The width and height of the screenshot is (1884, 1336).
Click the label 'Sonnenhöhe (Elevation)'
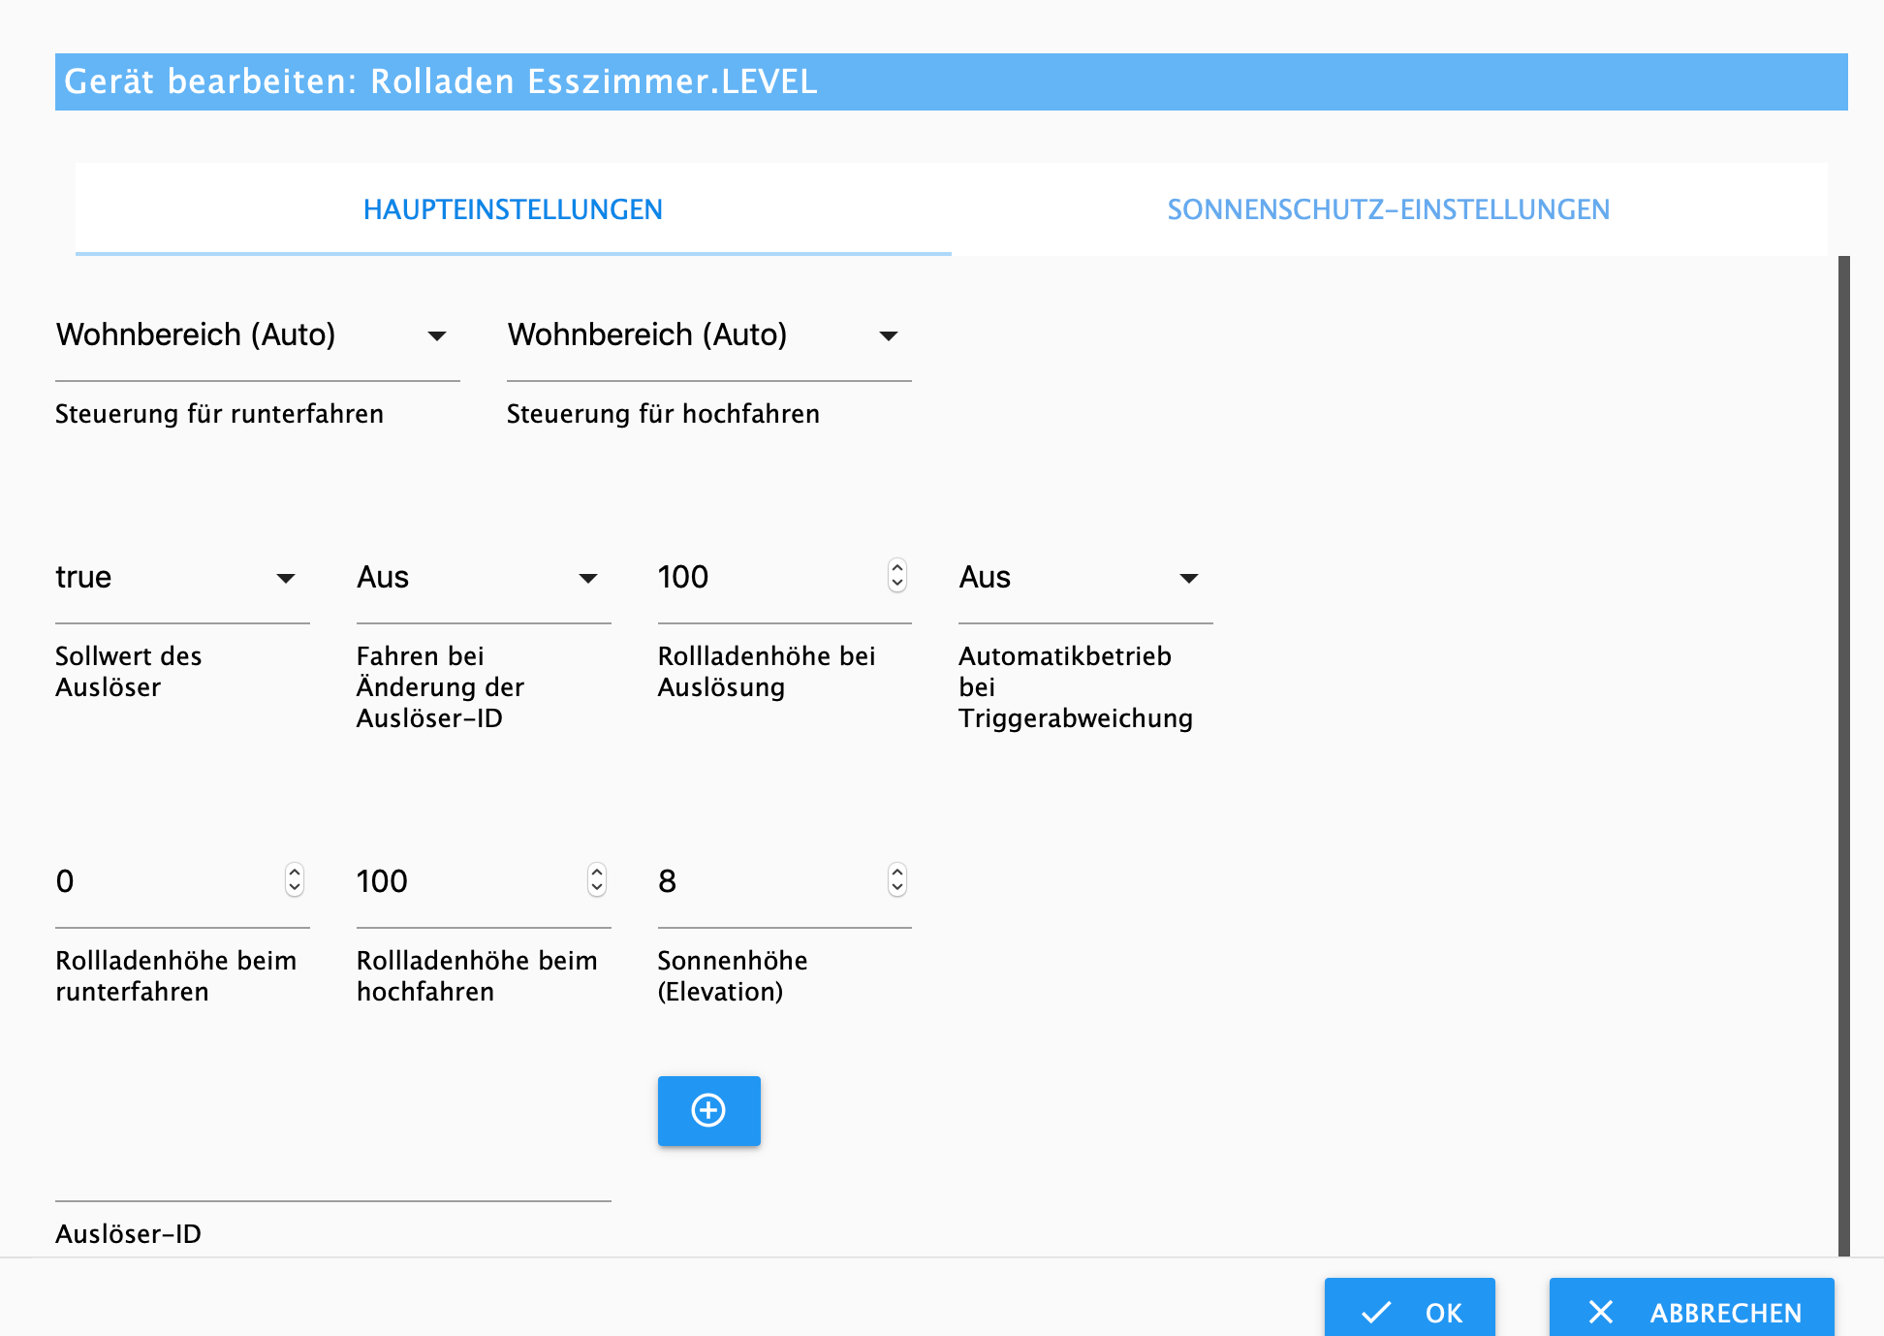(733, 975)
